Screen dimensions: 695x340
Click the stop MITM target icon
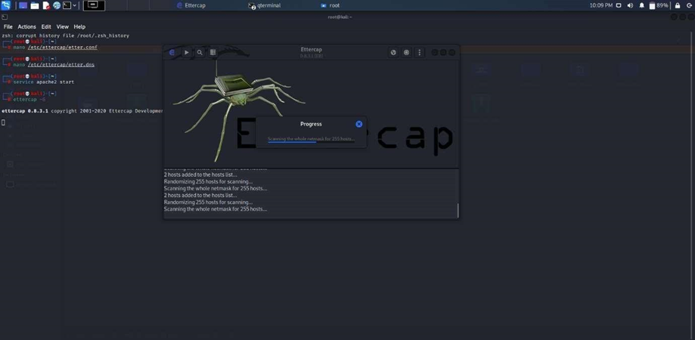click(x=406, y=52)
